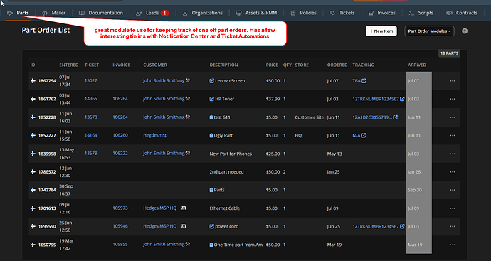Screen dimensions: 491x261
Task: Click the clipboard icon beside Ugly Part
Action: point(211,136)
